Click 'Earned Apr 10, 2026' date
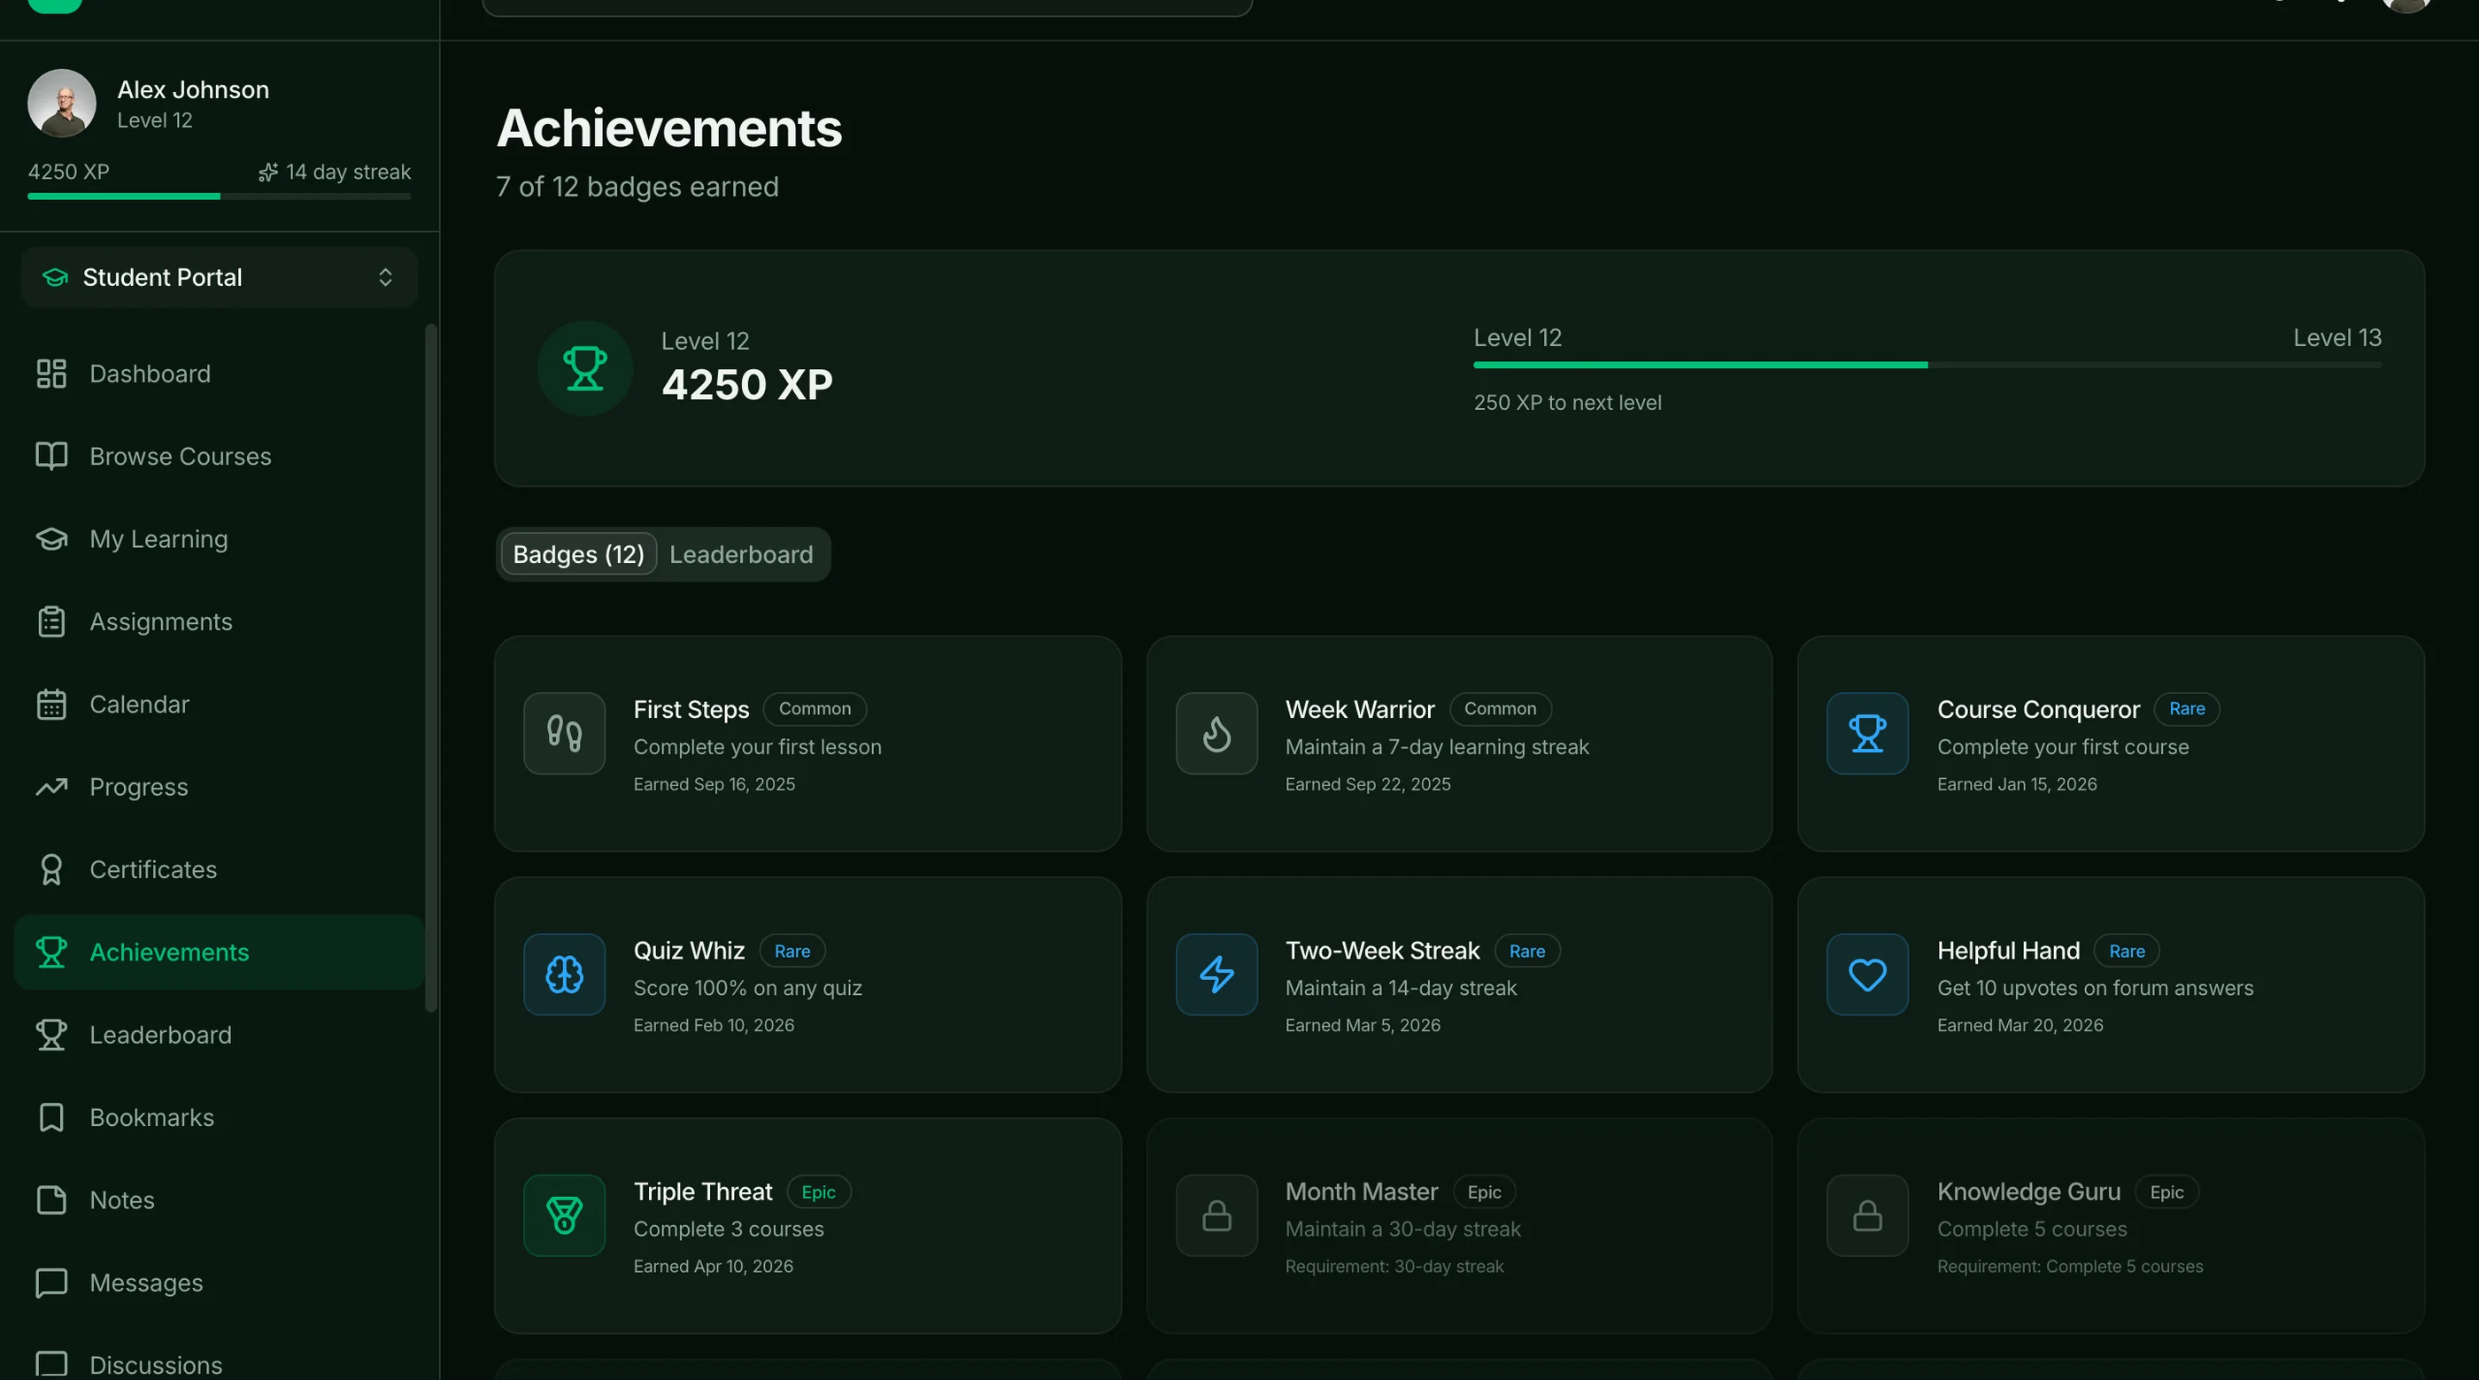Image resolution: width=2479 pixels, height=1380 pixels. point(713,1267)
